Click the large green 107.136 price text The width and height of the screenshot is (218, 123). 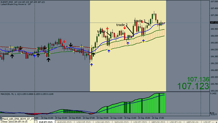click(198, 79)
